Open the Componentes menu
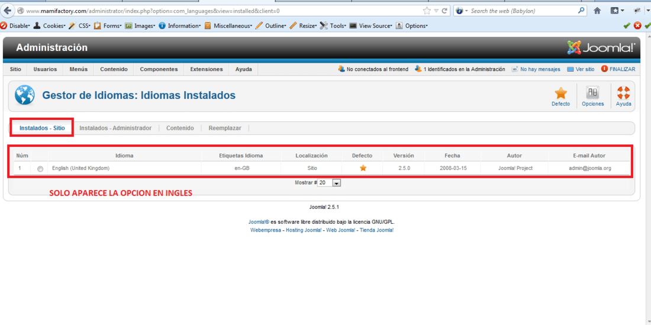Screen dimensions: 651x325 159,69
